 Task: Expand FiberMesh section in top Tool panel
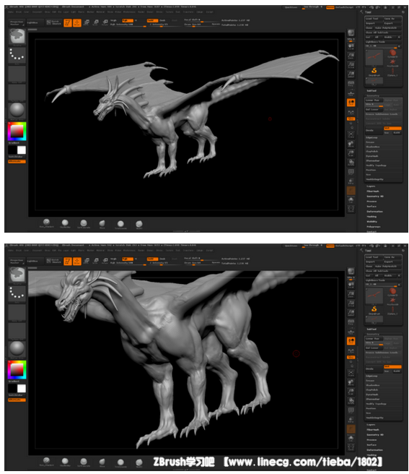pos(372,191)
